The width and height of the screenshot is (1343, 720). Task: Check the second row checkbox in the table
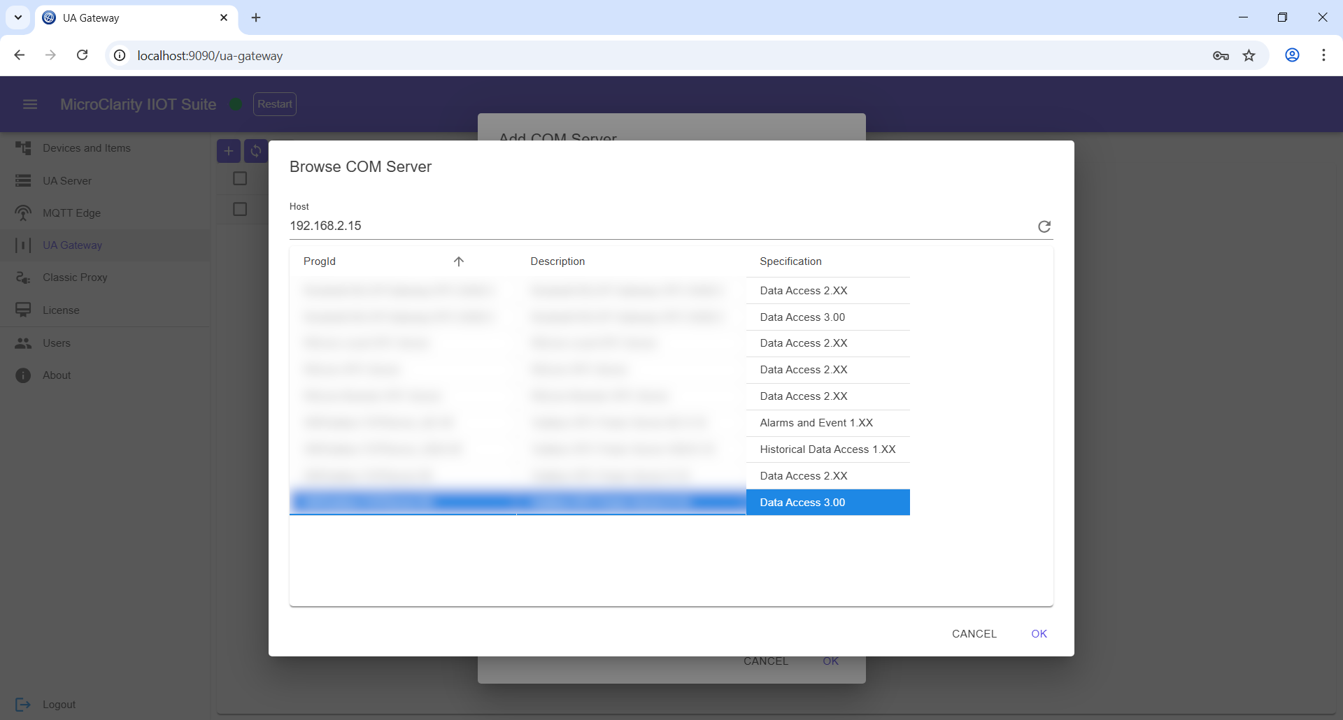coord(240,209)
